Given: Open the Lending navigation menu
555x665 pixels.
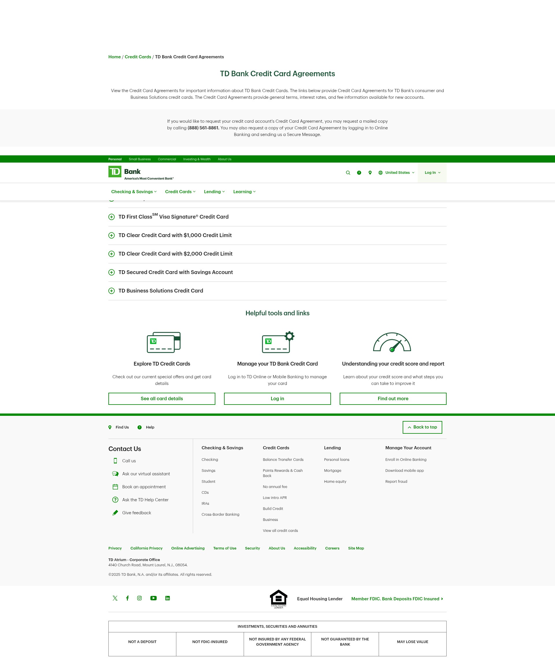Looking at the screenshot, I should tap(214, 191).
